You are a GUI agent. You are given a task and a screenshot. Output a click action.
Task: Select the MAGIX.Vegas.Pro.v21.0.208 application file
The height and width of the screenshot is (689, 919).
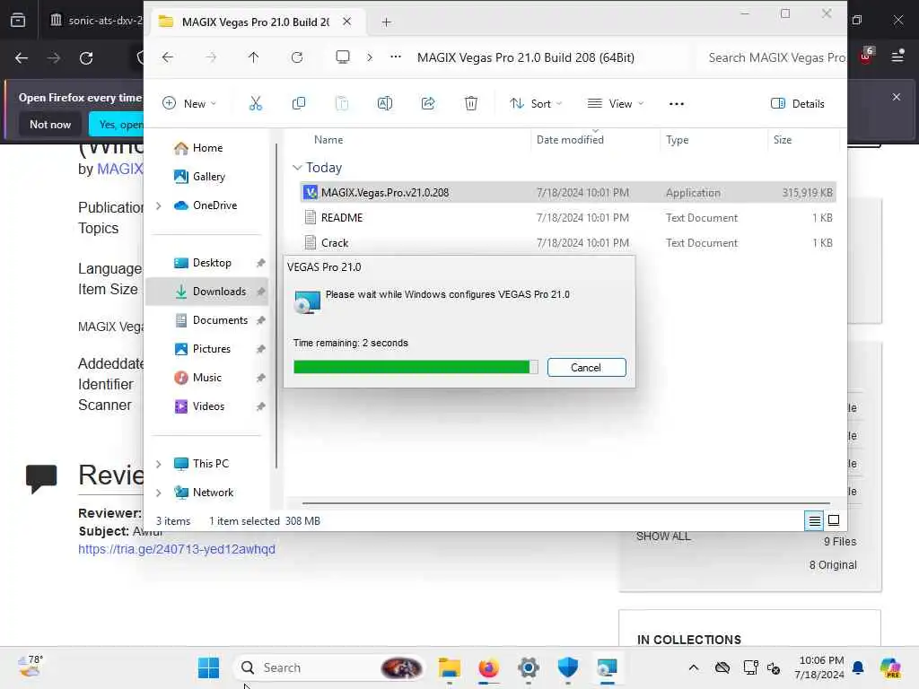pyautogui.click(x=567, y=193)
